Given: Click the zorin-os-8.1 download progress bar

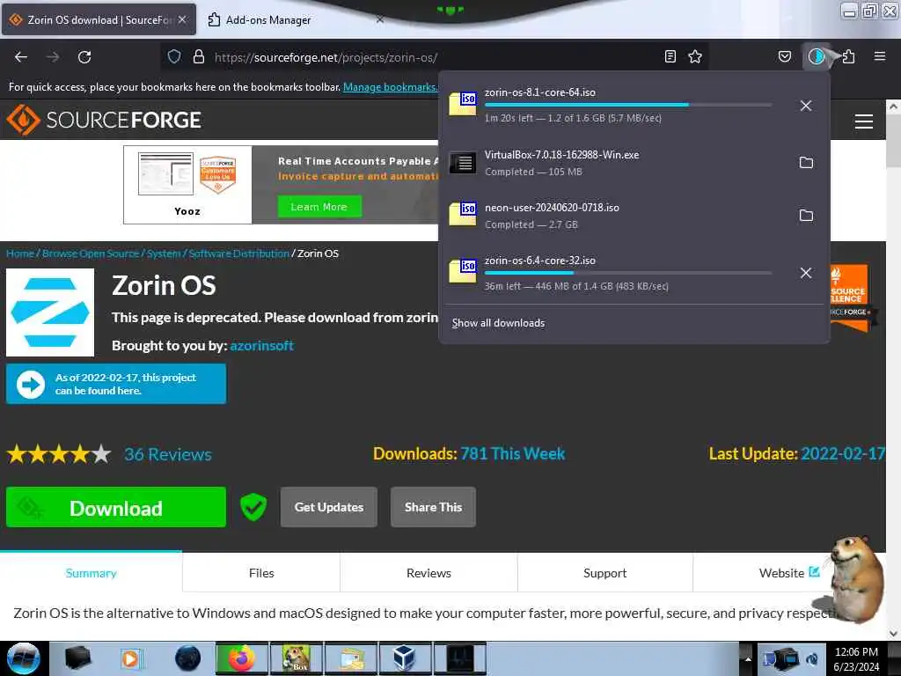Looking at the screenshot, I should [x=628, y=106].
